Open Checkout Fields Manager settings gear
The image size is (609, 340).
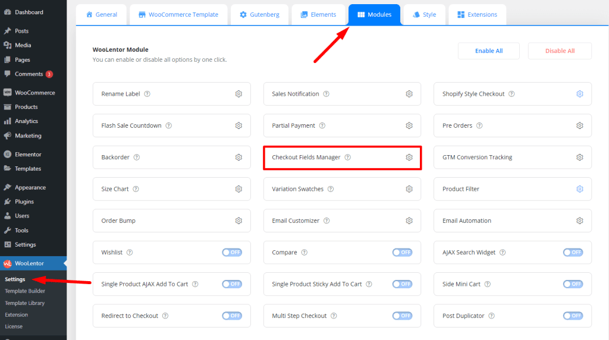pyautogui.click(x=409, y=157)
